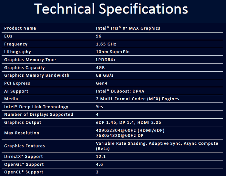Screen dimensions: 226x176
Task: Select 'Intel Deep Link Technology' label
Action: click(36, 107)
